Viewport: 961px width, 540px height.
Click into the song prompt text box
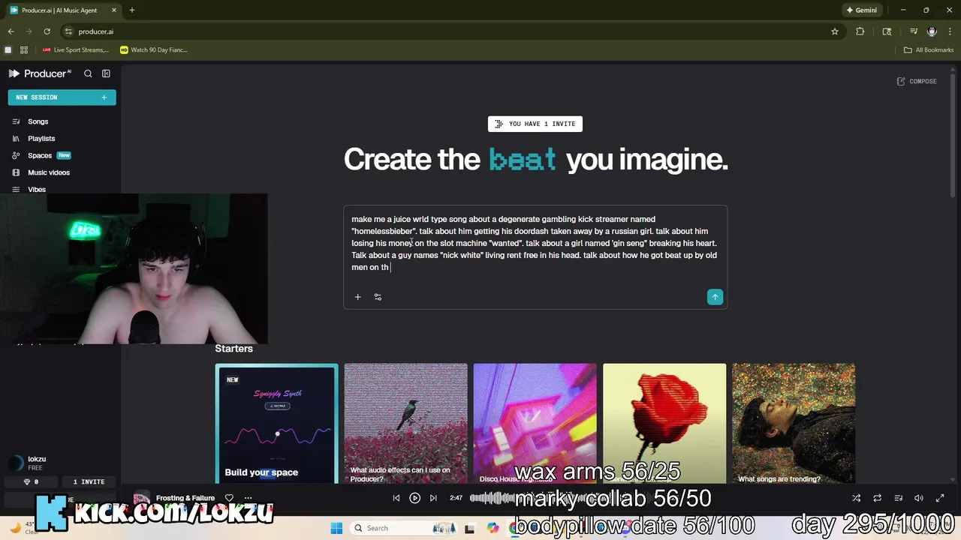tap(535, 244)
